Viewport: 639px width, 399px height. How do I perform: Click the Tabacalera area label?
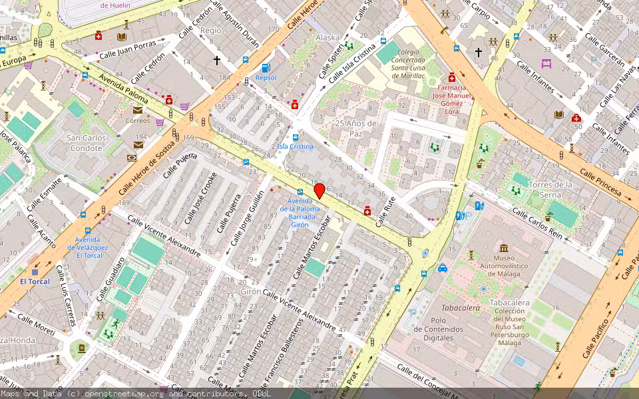[461, 307]
